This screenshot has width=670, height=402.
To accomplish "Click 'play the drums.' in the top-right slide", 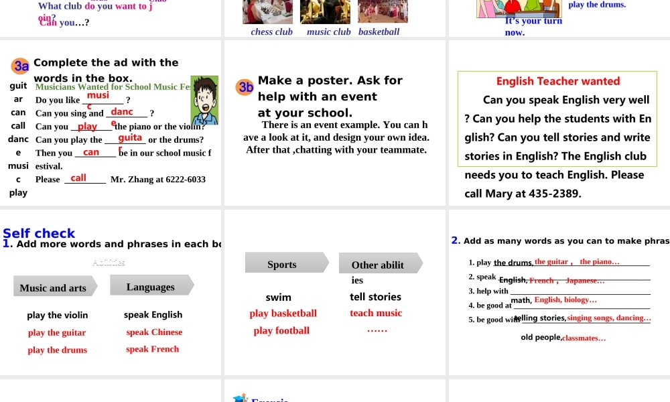I will tap(597, 5).
